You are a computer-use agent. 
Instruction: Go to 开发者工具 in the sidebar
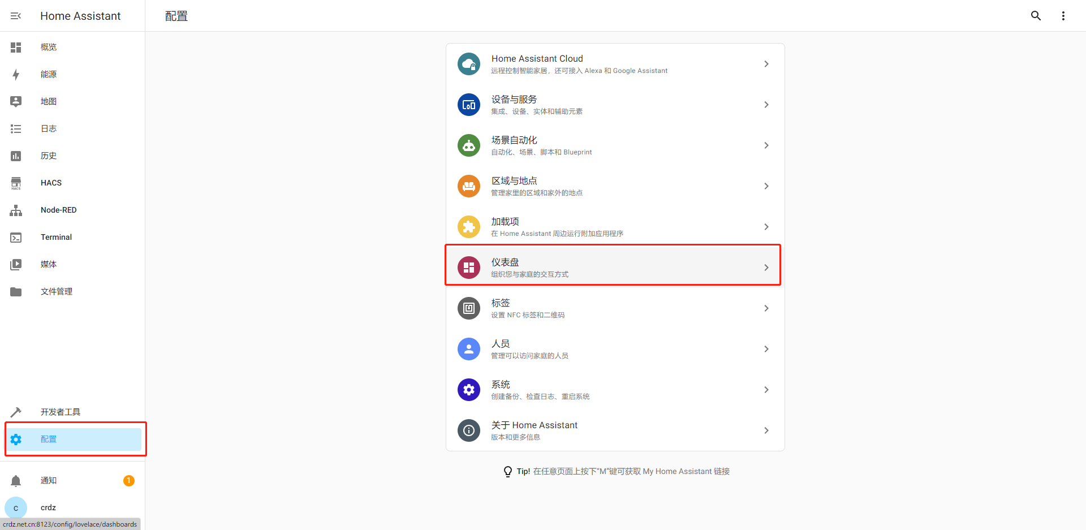tap(60, 412)
